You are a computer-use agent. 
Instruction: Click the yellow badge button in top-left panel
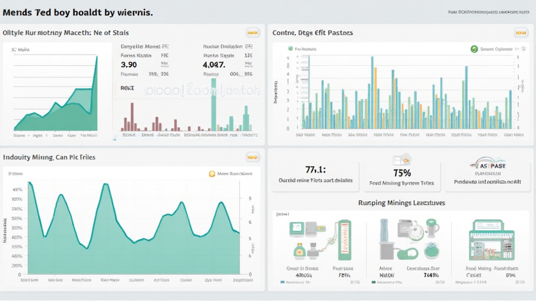252,32
